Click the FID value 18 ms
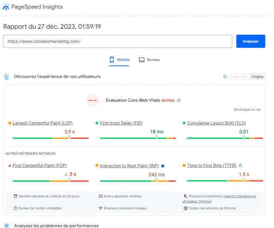274x228 pixels. tap(157, 132)
